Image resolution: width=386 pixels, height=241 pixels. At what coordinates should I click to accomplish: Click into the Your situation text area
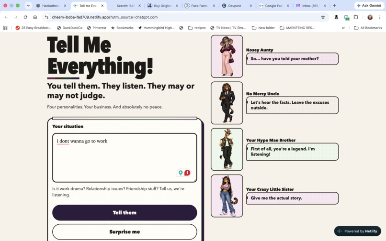pos(125,158)
